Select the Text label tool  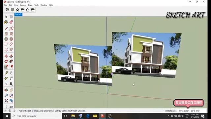point(11,78)
